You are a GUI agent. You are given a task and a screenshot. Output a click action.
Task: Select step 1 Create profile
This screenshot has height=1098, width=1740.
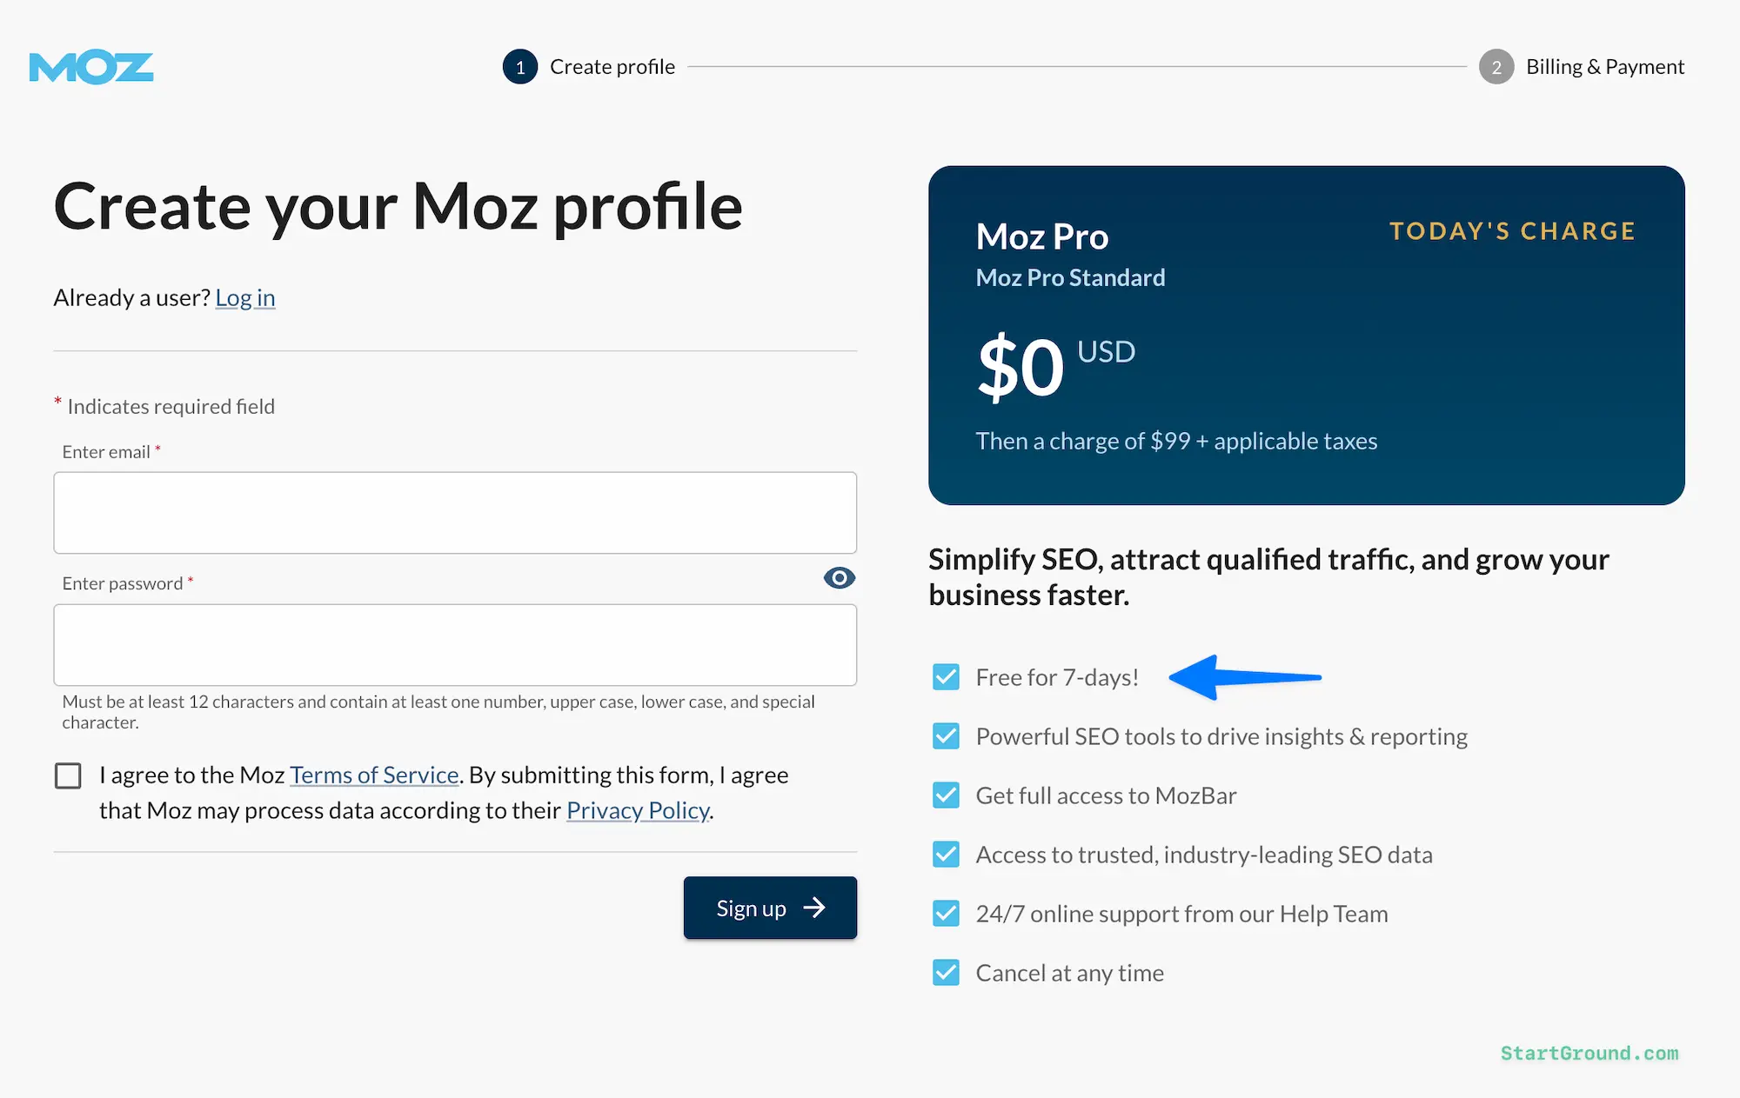tap(589, 67)
